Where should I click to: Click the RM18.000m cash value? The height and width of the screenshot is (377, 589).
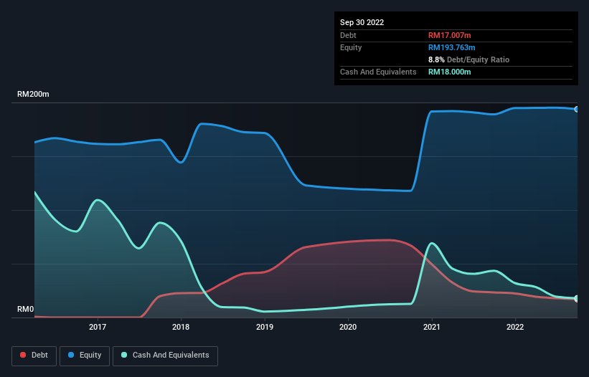[449, 72]
